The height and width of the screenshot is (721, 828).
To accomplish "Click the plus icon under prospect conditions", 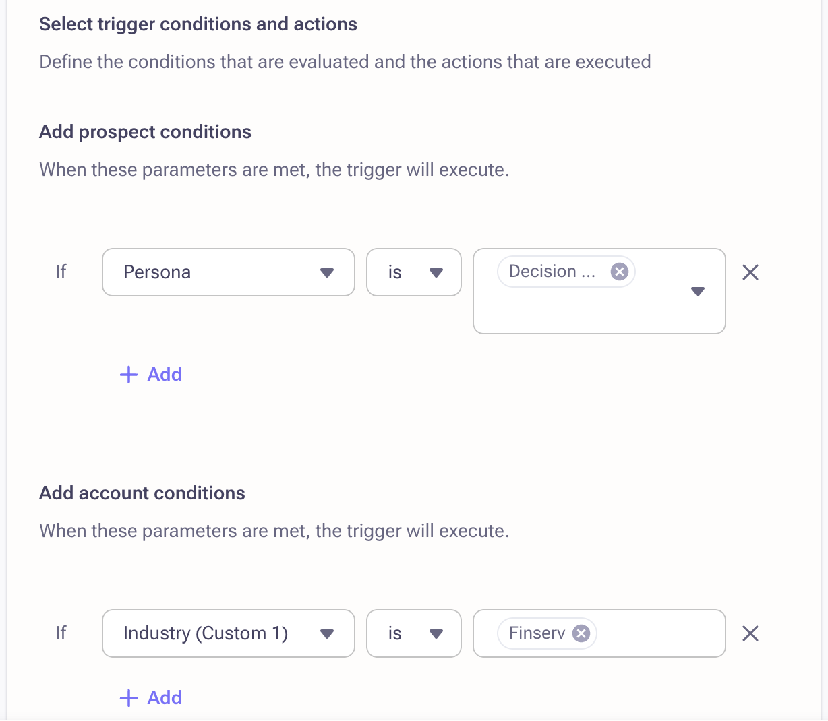I will [128, 374].
